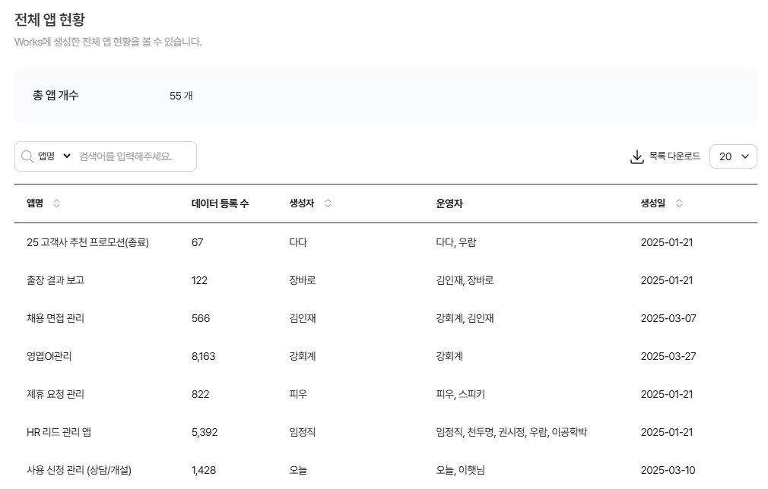Image resolution: width=768 pixels, height=489 pixels.
Task: Open the 출장 결과 보고 app row
Action: (x=56, y=280)
